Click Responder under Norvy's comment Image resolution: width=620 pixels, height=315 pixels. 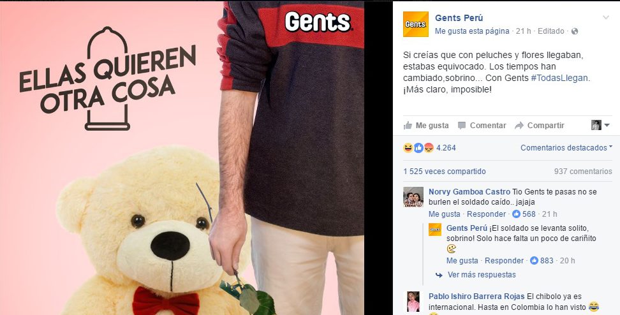[x=486, y=214]
